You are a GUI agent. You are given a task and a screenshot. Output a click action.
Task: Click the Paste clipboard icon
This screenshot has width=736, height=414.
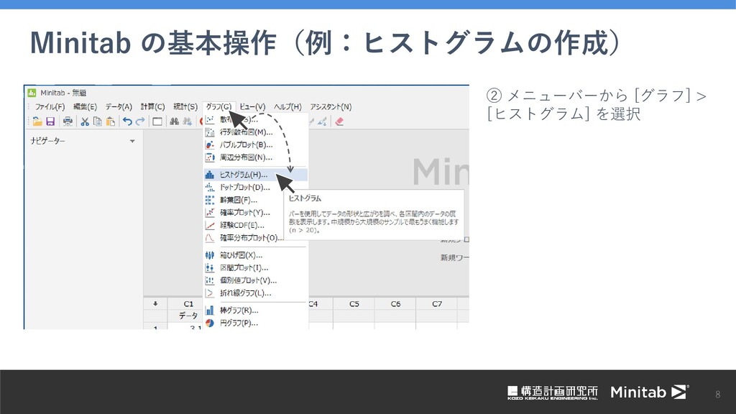coord(111,121)
